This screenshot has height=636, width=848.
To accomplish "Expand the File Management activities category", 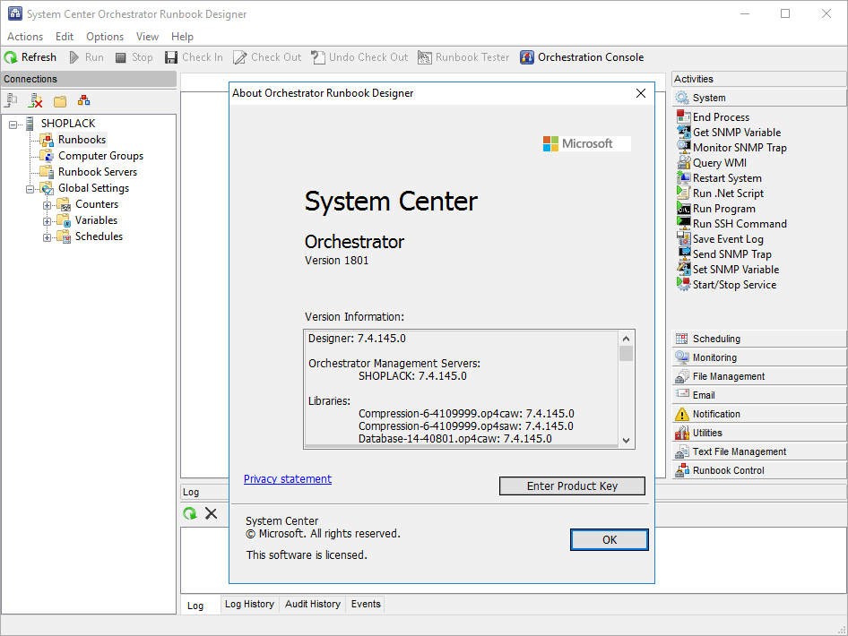I will (758, 376).
